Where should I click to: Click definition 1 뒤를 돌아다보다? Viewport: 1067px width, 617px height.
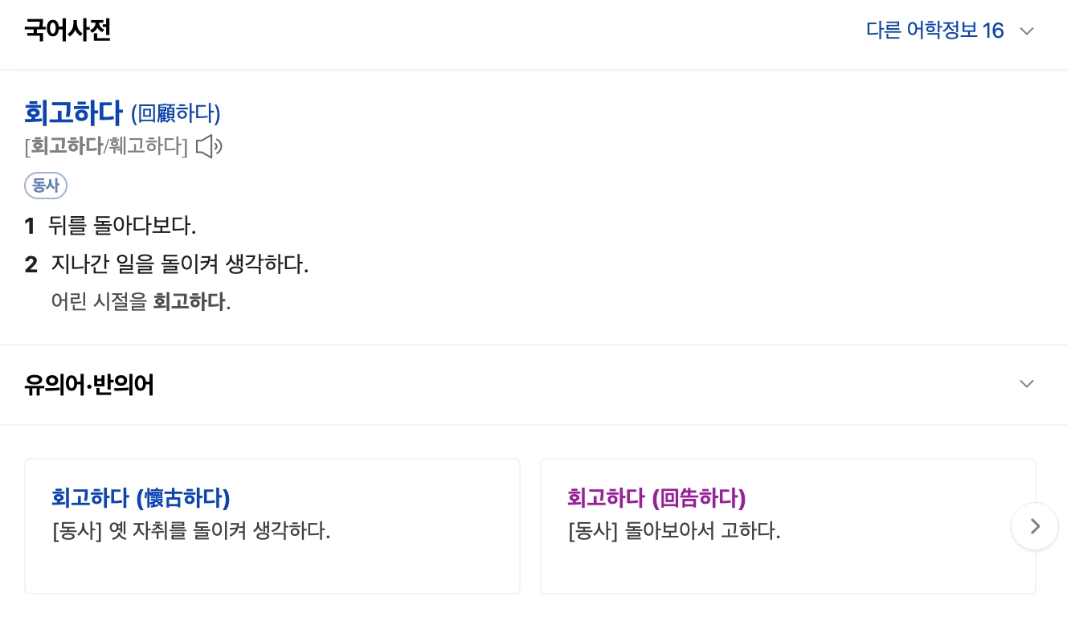(122, 226)
